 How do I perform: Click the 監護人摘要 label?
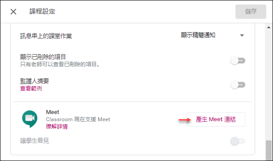pos(34,81)
